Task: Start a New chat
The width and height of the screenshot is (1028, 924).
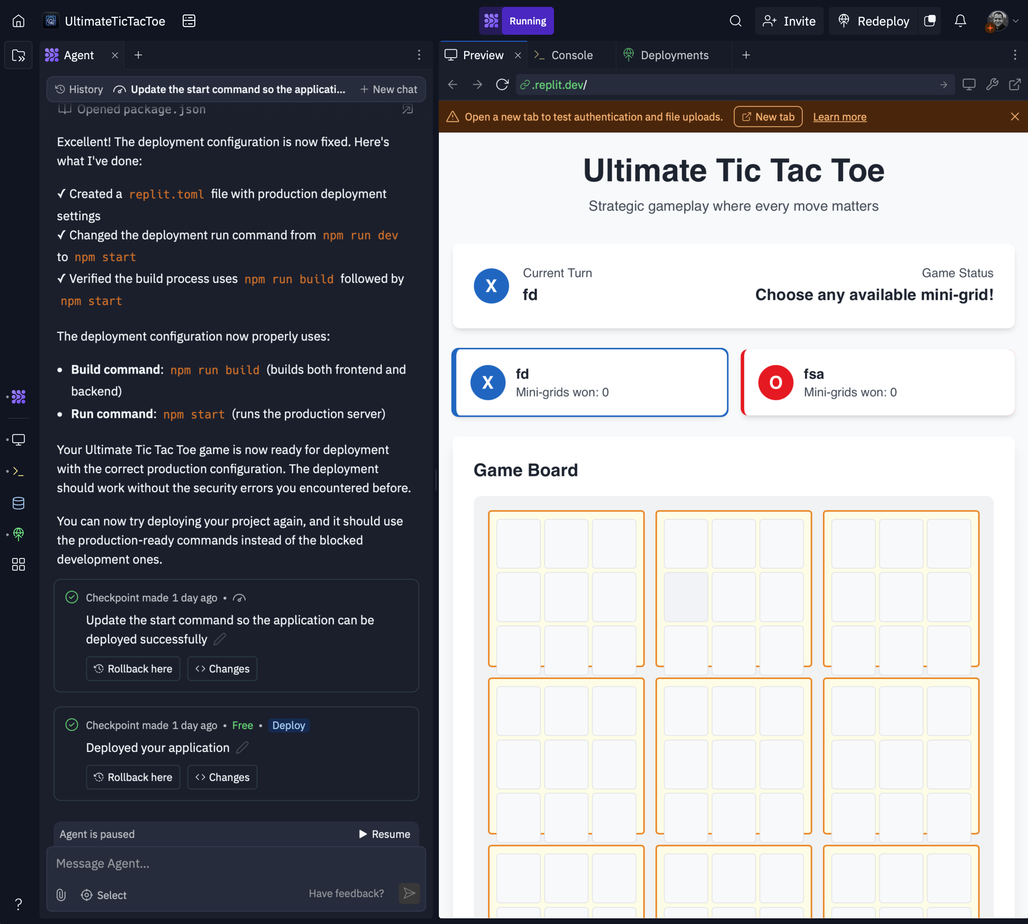Action: (389, 89)
